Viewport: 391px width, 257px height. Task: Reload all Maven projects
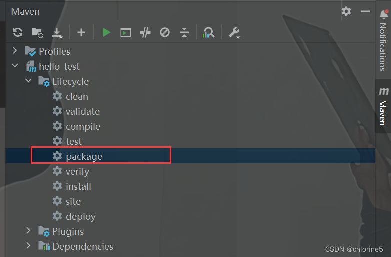click(x=18, y=32)
